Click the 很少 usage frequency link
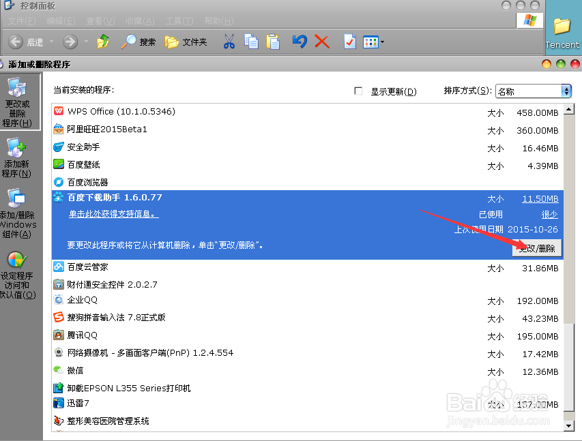The image size is (582, 441). pyautogui.click(x=549, y=215)
